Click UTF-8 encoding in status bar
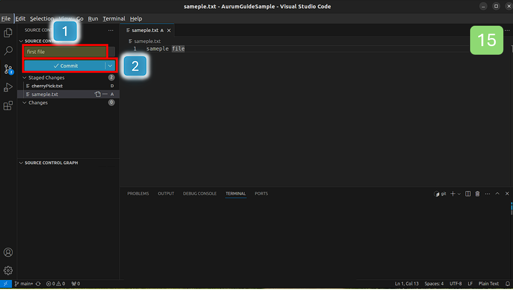Screen dimensions: 513x290 (x=456, y=284)
